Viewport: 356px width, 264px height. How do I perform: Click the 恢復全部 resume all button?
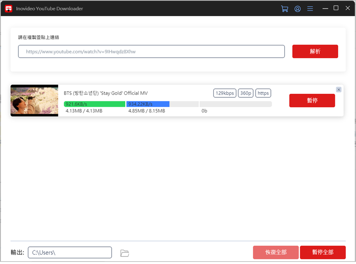276,252
